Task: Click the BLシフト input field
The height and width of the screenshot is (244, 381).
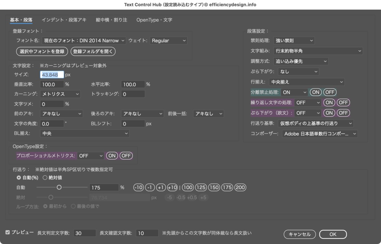Action: pos(133,124)
